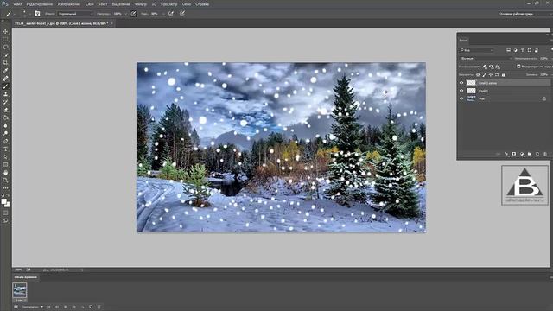Select the Rectangle shape tool
This screenshot has width=553, height=311.
5,164
